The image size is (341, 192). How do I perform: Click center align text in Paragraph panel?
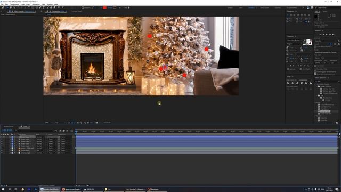tap(291, 15)
